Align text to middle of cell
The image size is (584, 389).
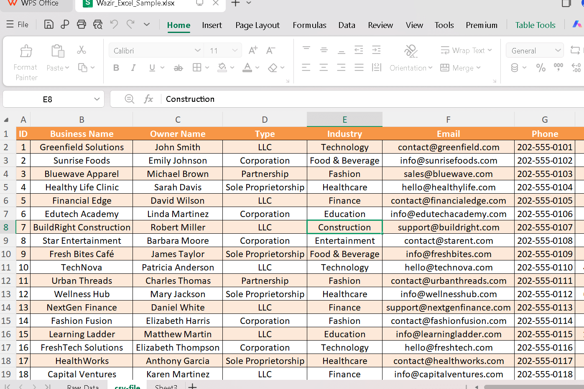pos(324,50)
